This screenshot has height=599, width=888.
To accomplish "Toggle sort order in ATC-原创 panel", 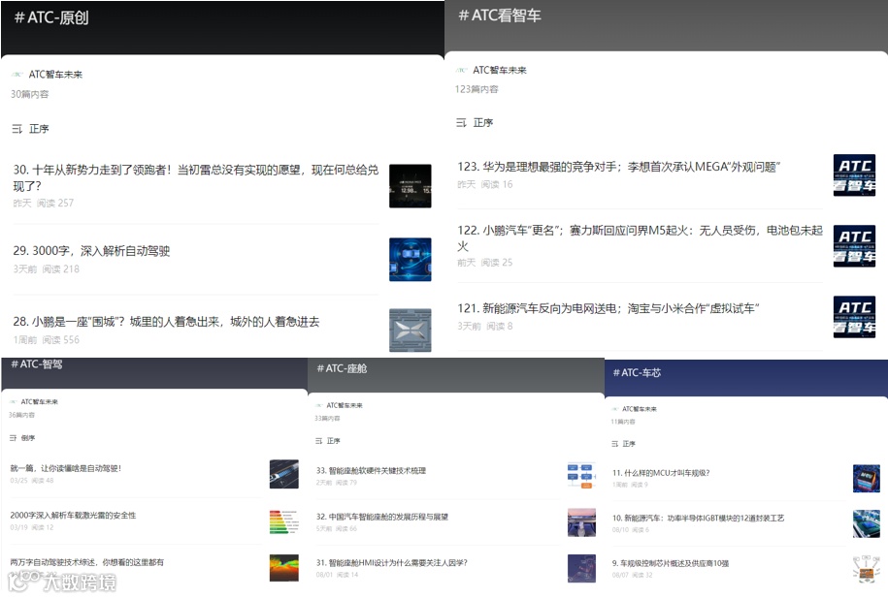I will [31, 129].
